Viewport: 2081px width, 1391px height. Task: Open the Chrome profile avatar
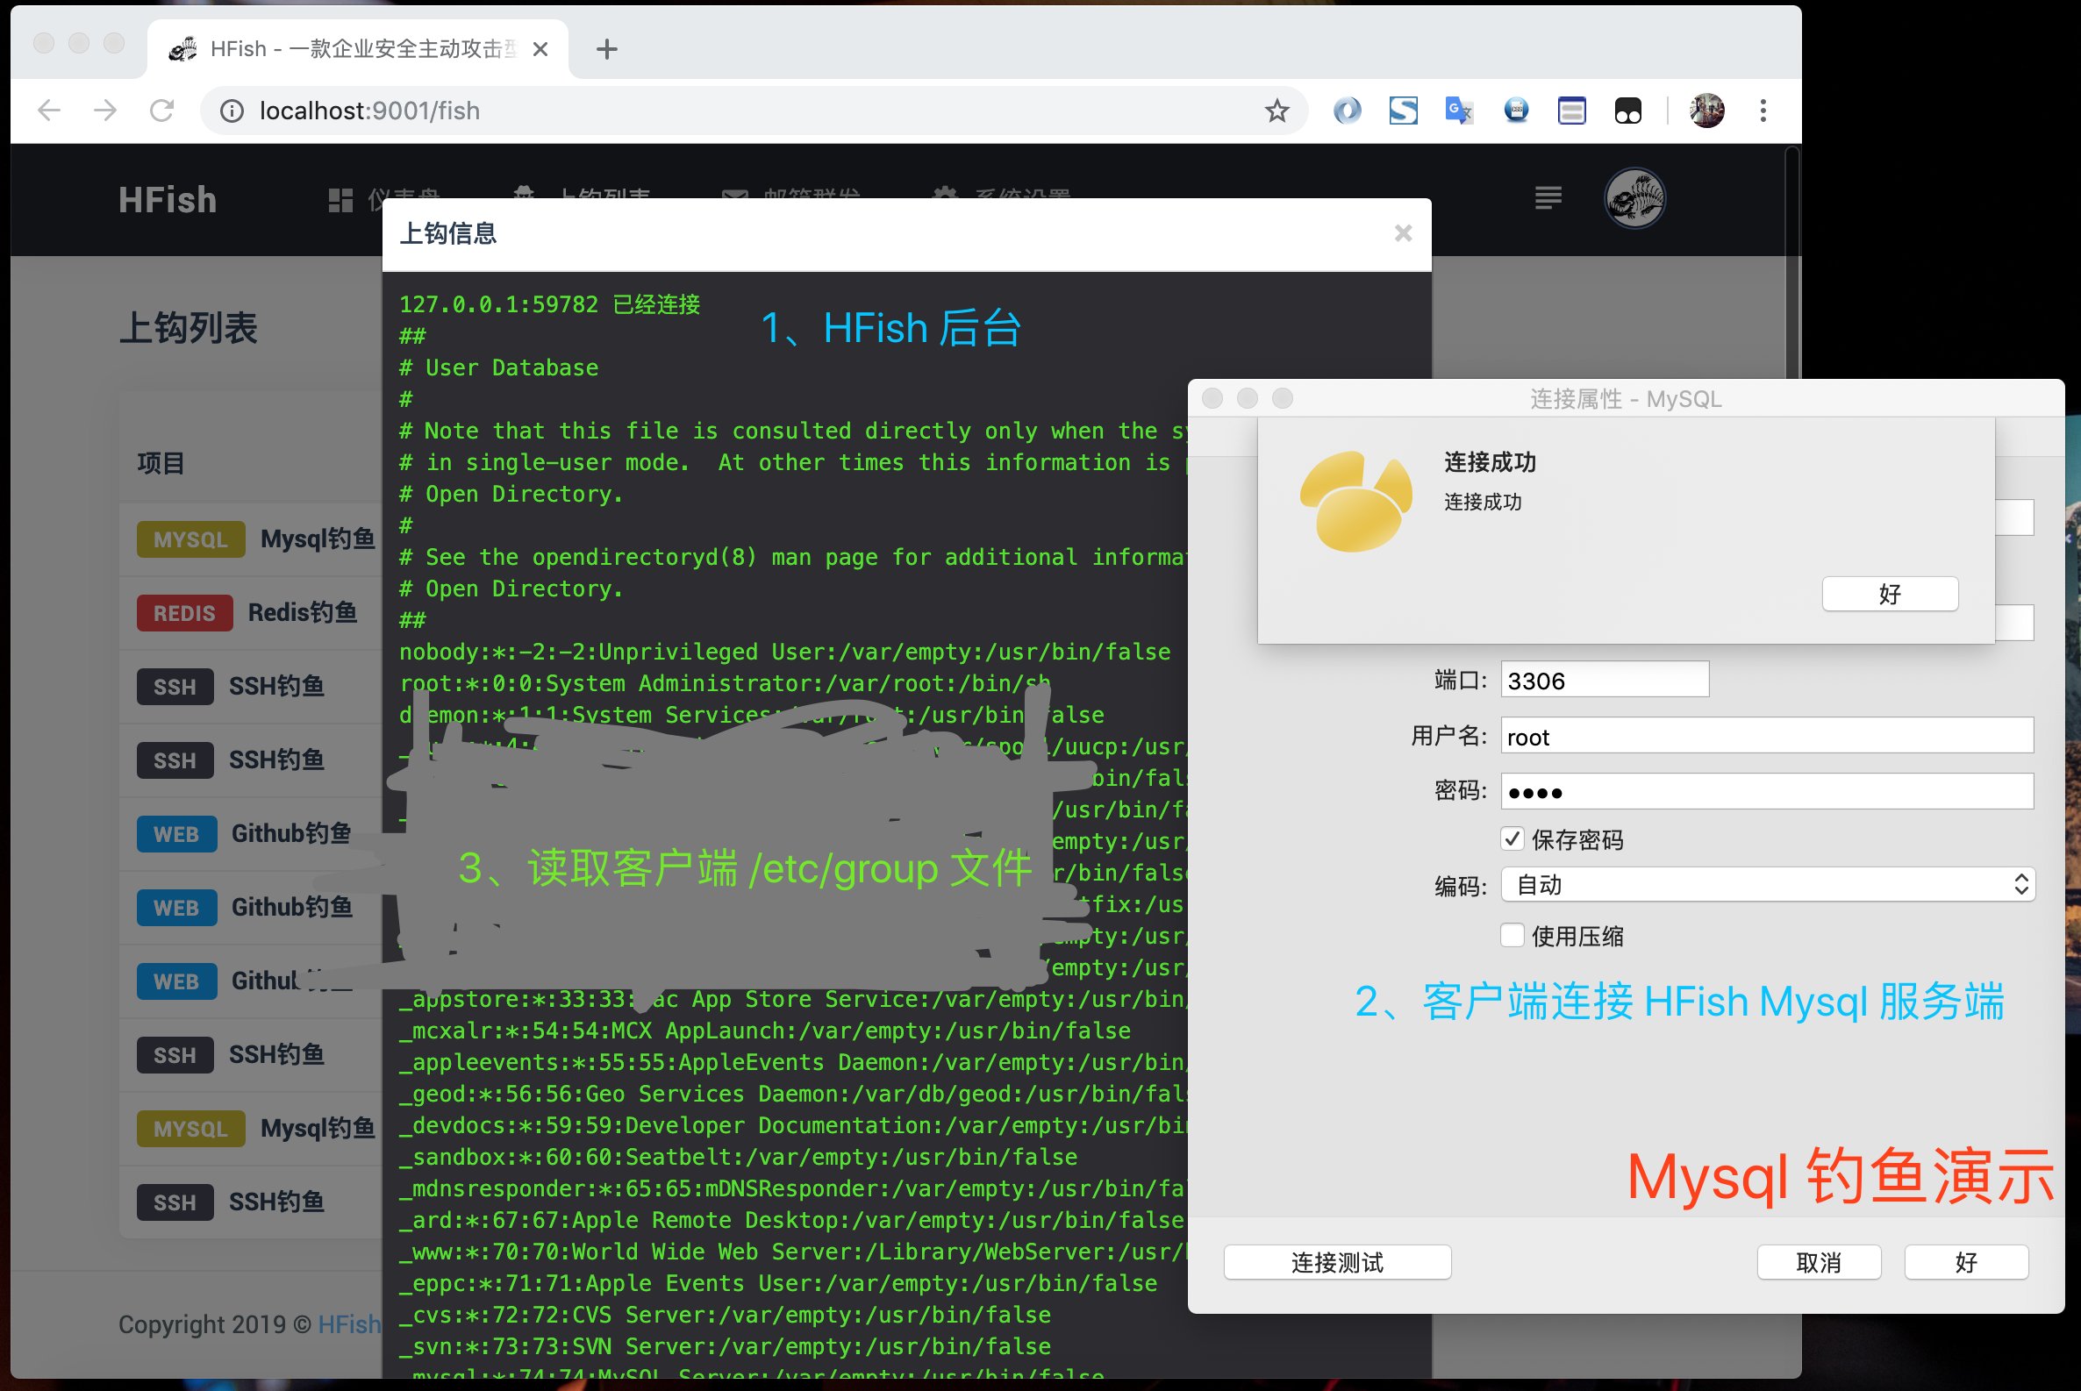(1706, 111)
